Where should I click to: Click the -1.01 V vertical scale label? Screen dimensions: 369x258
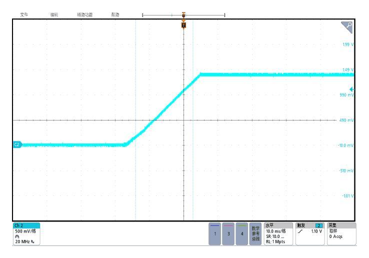[x=348, y=196]
